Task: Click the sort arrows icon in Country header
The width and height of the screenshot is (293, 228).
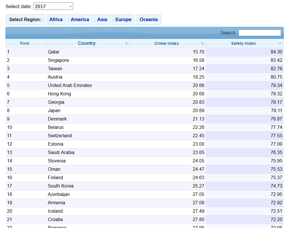Action: (126, 43)
